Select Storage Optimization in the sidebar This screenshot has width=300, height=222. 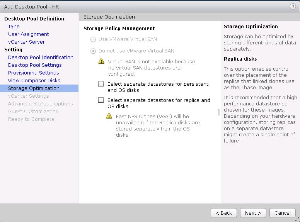[x=34, y=88]
